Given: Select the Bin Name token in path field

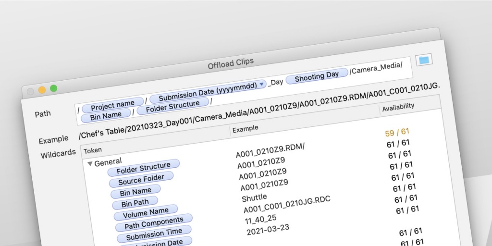Looking at the screenshot, I should point(106,116).
